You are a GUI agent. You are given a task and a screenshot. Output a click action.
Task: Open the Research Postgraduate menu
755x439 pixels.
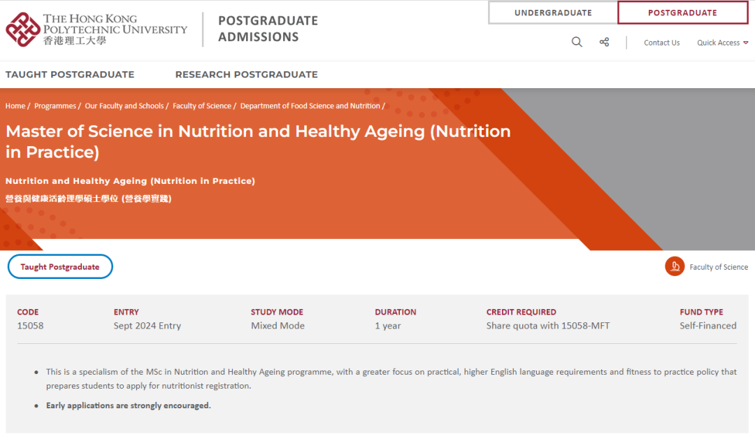pyautogui.click(x=247, y=75)
